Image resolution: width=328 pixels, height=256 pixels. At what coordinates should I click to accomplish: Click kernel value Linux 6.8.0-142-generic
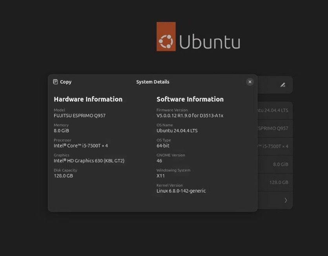click(181, 191)
